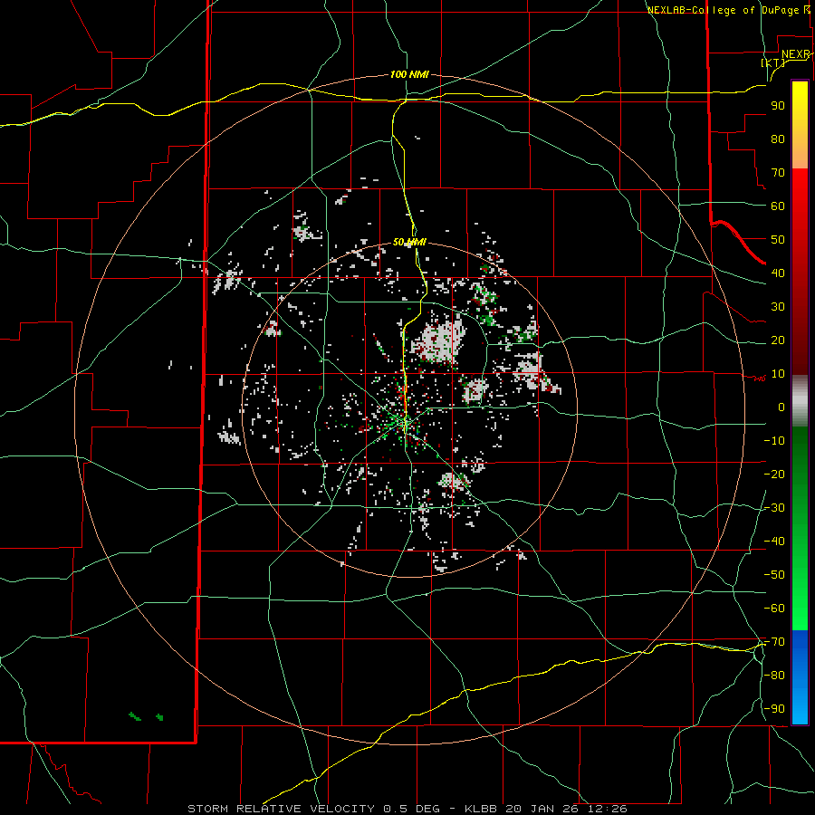This screenshot has height=815, width=815.
Task: Click the NEXLAB-College of DuPage credit text
Action: coord(728,10)
